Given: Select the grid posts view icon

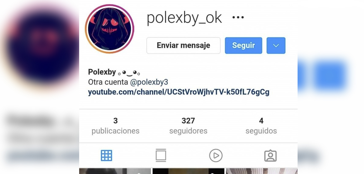Looking at the screenshot, I should click(106, 156).
